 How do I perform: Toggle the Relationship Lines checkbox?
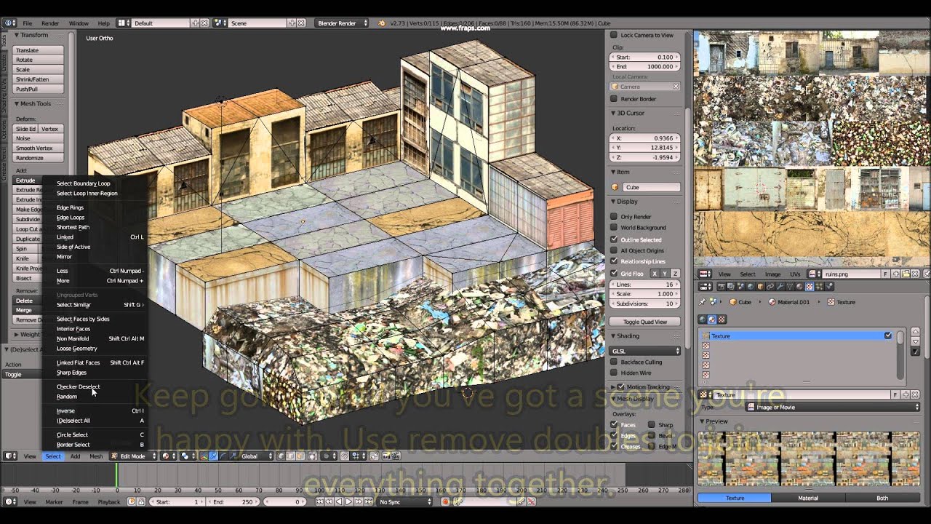click(x=614, y=261)
